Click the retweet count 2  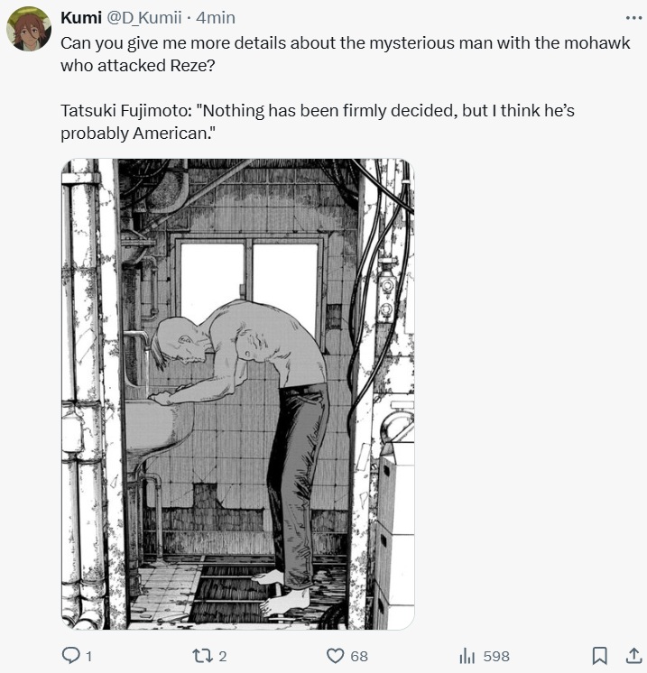[222, 656]
